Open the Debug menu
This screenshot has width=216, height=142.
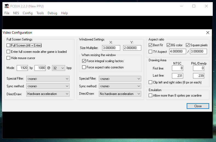tap(52, 13)
